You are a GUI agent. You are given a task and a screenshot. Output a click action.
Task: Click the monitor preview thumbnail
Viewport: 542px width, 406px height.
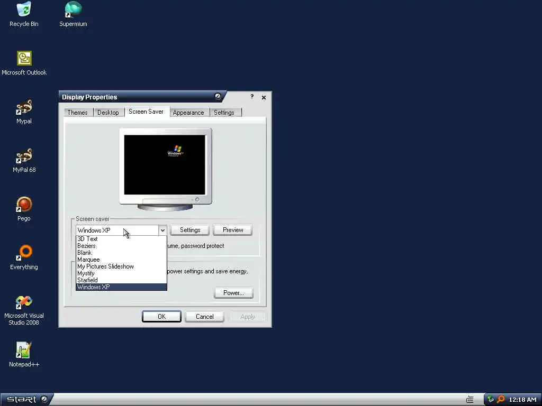pyautogui.click(x=166, y=169)
